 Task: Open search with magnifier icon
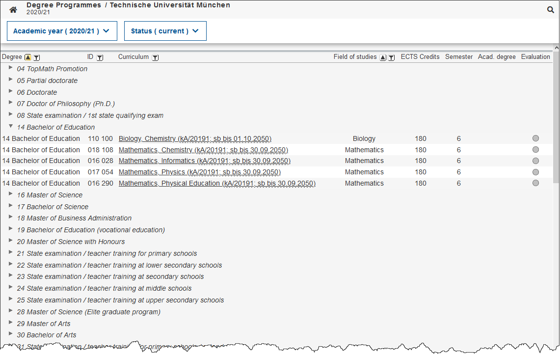(551, 9)
